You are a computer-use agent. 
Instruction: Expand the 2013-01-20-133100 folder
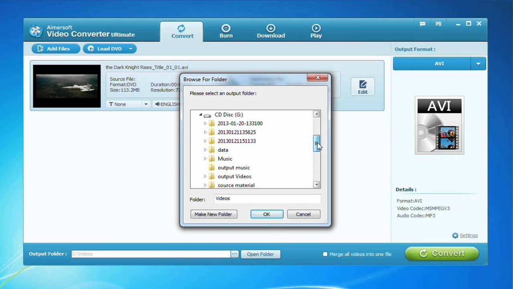point(205,124)
